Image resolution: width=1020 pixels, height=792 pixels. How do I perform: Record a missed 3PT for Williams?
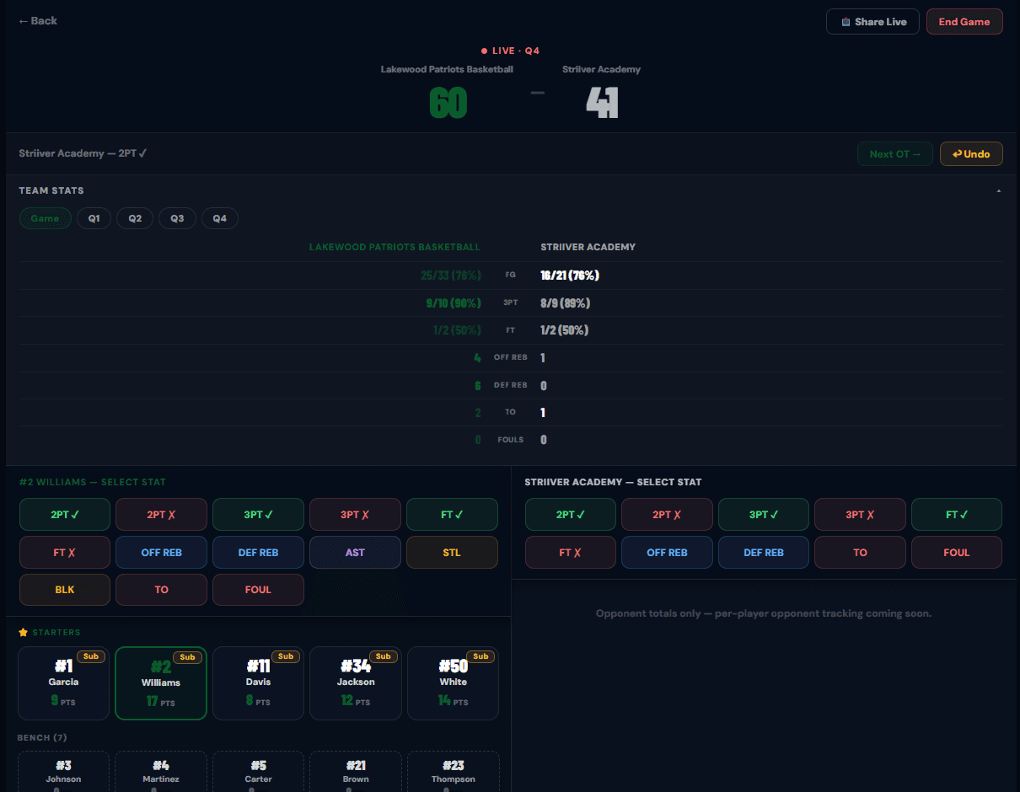point(355,515)
